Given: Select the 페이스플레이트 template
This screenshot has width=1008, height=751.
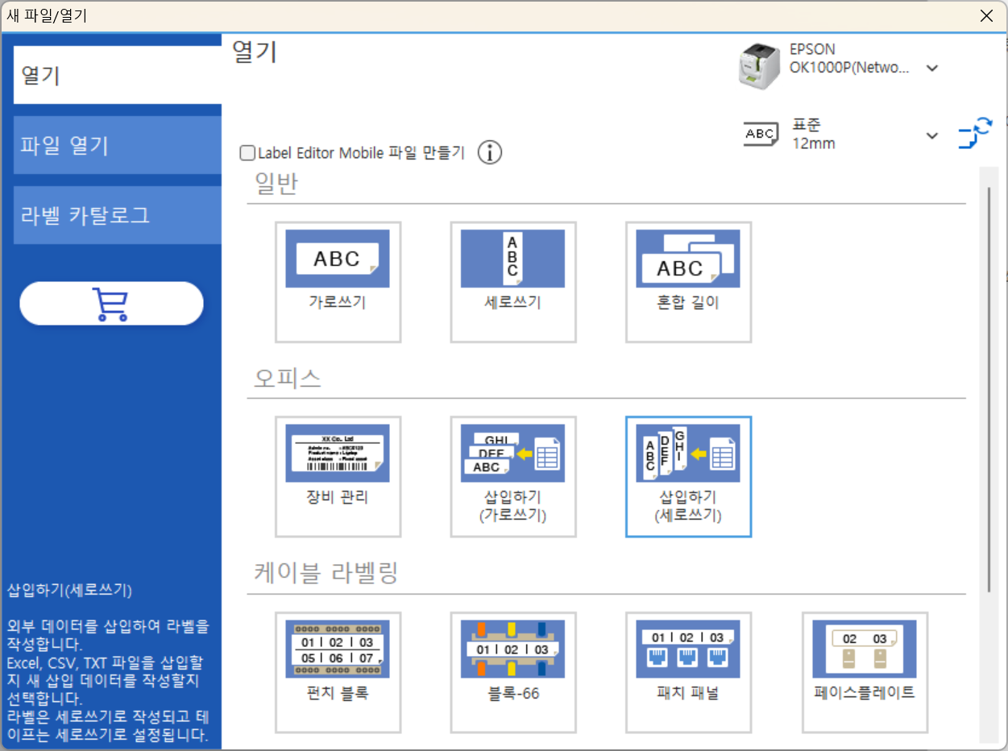Looking at the screenshot, I should tap(865, 672).
